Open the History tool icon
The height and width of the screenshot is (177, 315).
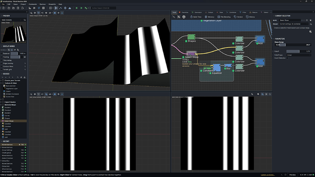coord(247,17)
